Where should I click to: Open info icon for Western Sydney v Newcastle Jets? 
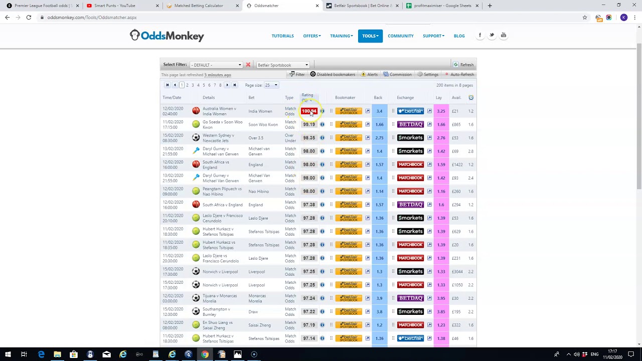pos(322,138)
